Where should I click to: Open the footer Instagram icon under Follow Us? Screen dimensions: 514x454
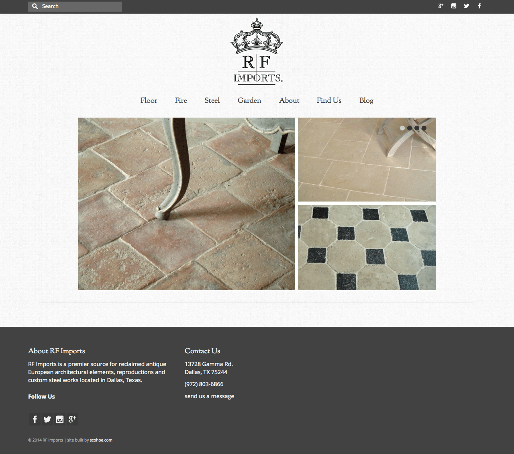pos(60,419)
